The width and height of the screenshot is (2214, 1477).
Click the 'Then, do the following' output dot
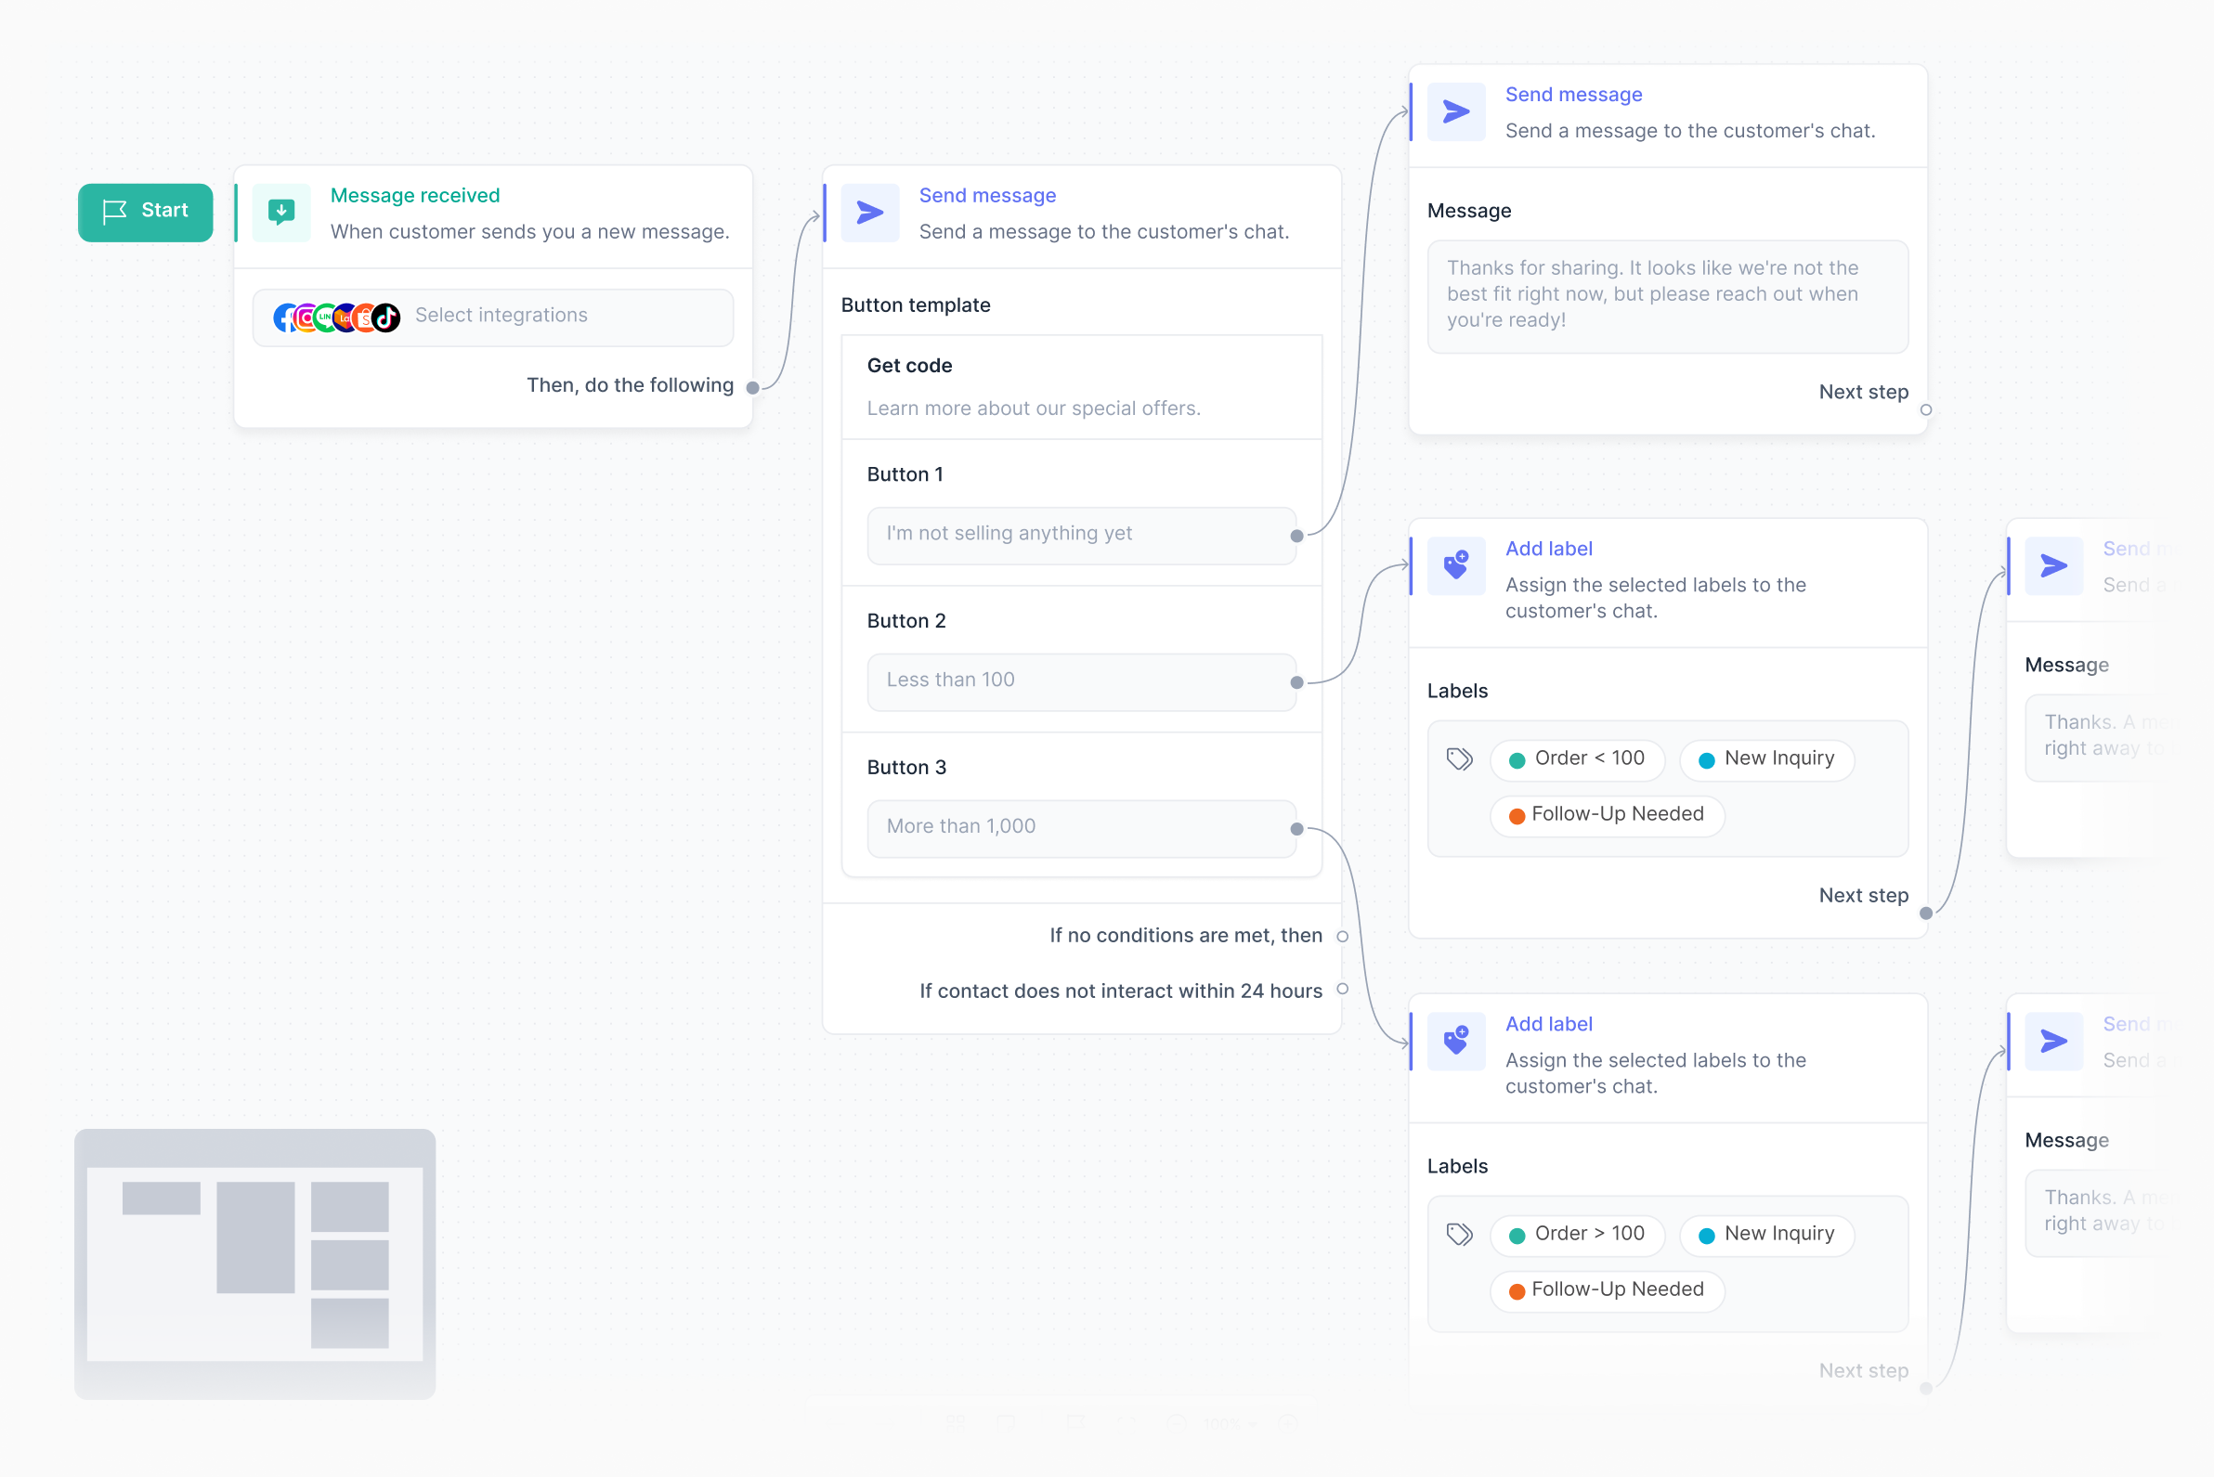point(752,387)
